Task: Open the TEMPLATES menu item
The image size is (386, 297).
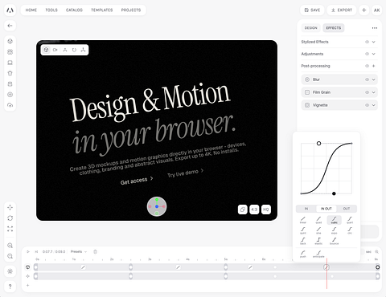Action: point(102,10)
